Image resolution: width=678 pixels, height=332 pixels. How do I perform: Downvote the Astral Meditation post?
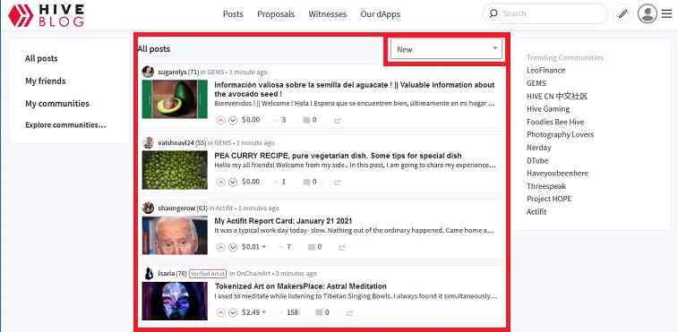233,312
